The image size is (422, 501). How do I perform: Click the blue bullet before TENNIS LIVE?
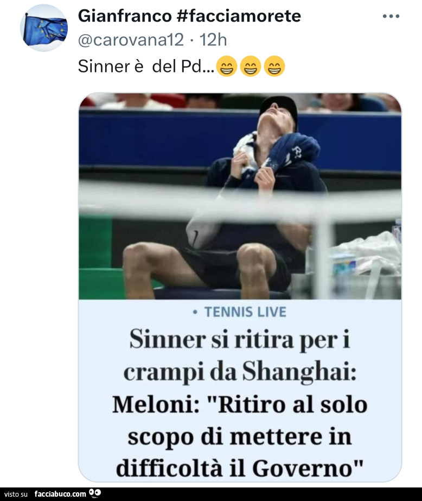195,312
